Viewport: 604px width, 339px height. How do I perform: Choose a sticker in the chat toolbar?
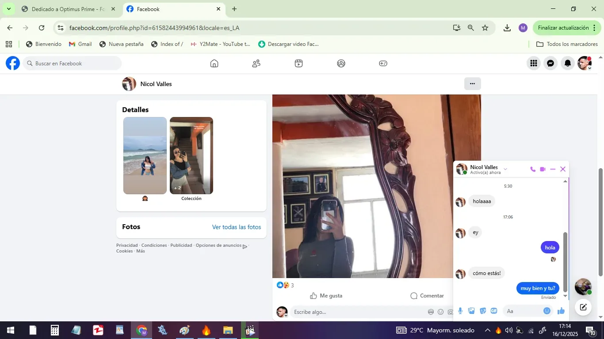coord(483,311)
